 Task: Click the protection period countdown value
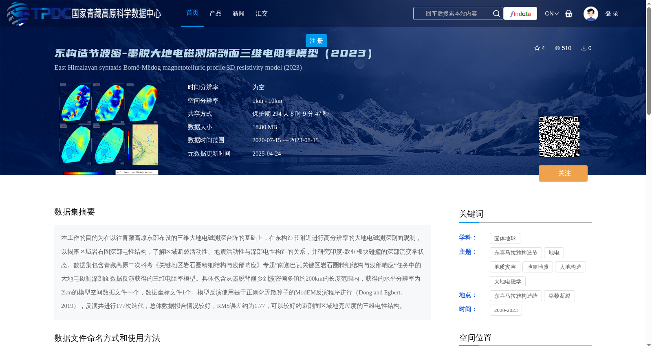[x=291, y=114]
